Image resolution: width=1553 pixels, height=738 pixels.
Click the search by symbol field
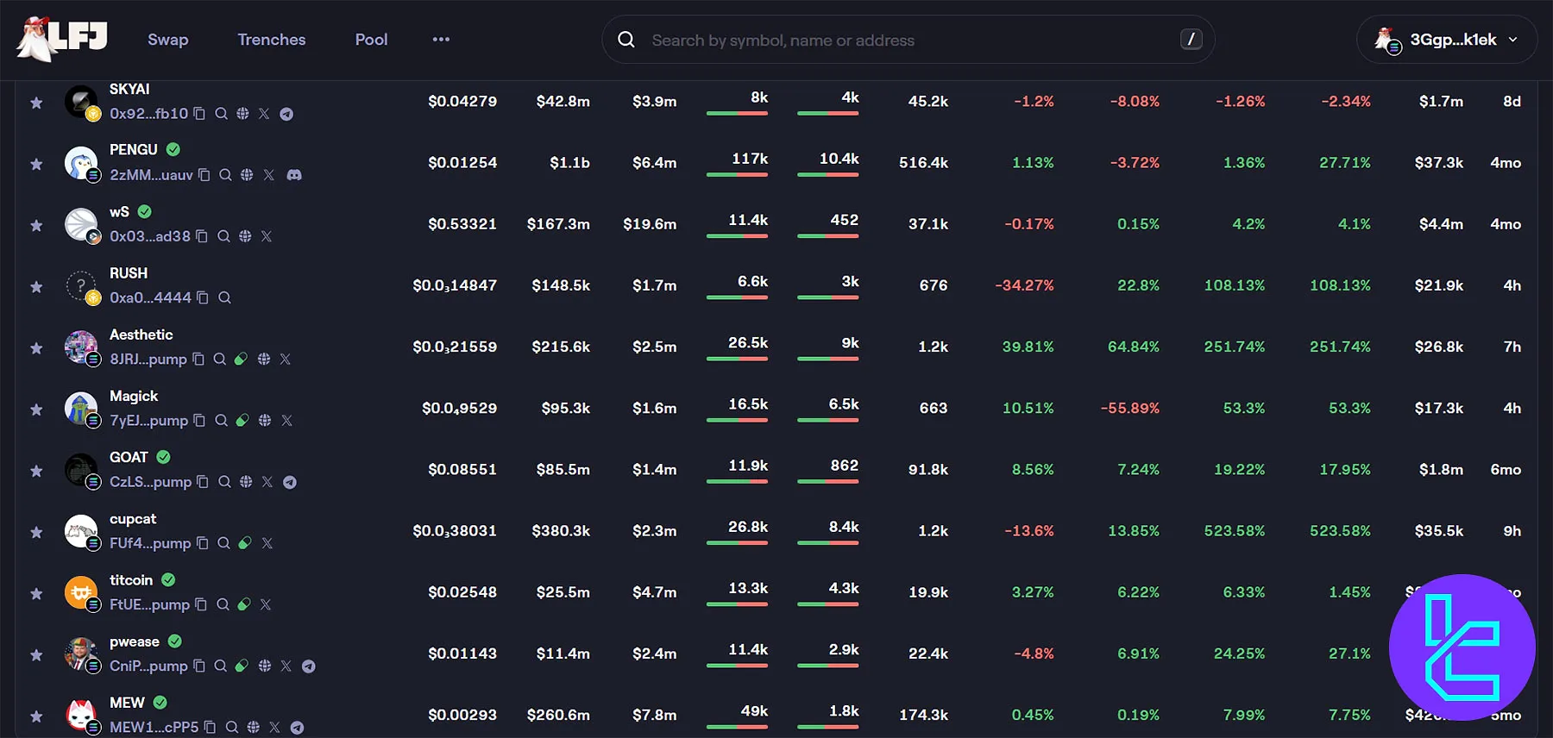pyautogui.click(x=908, y=40)
